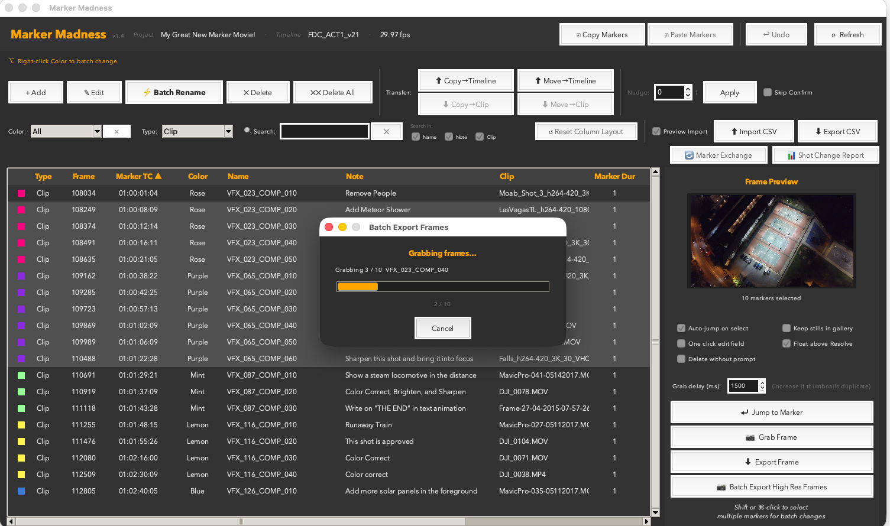
Task: Sort by Type column header
Action: pos(43,176)
